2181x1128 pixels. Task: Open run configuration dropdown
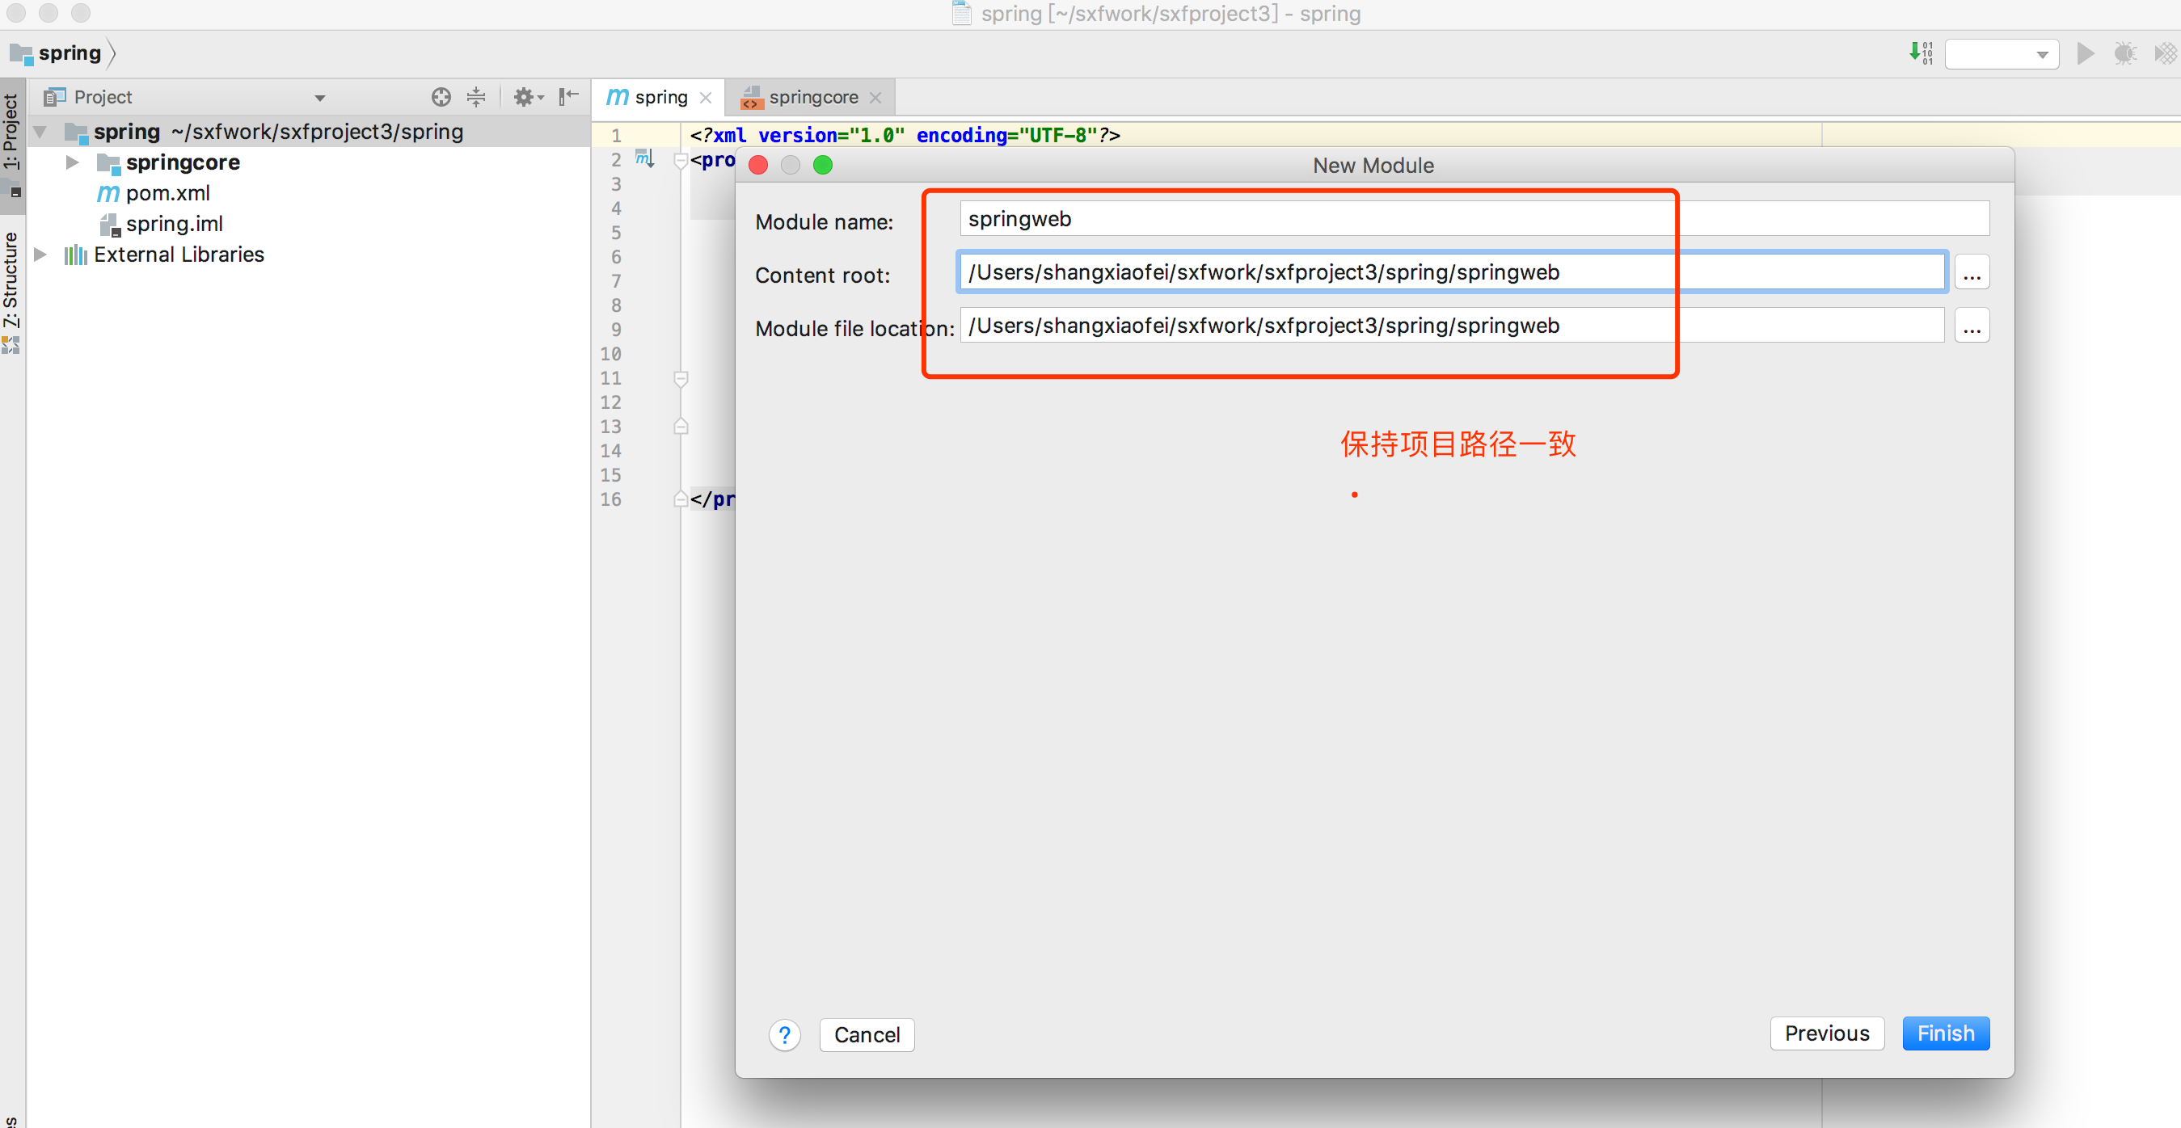[x=2002, y=55]
